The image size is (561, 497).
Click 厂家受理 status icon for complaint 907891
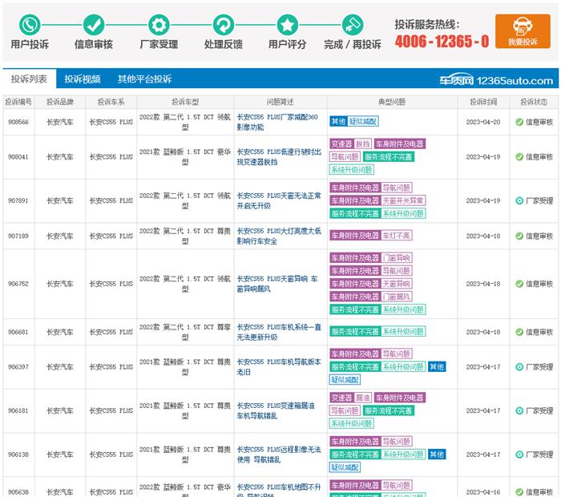(x=519, y=200)
